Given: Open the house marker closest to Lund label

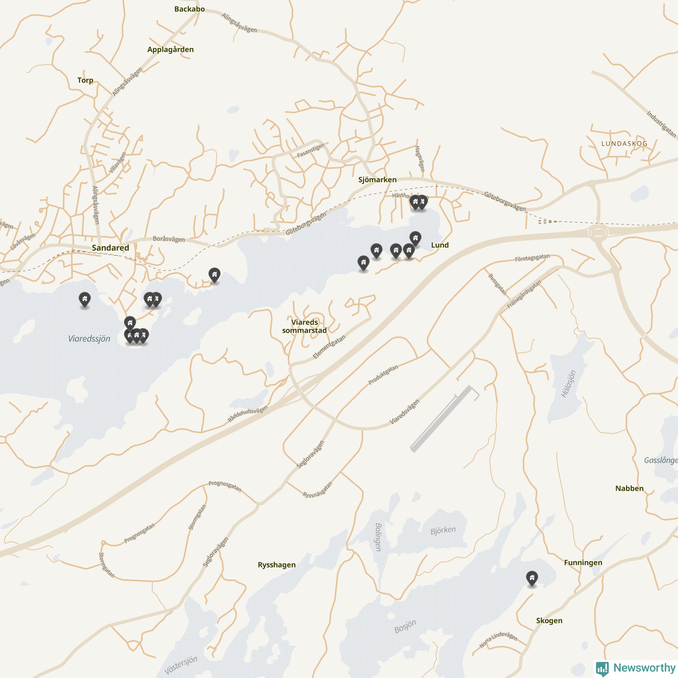Looking at the screenshot, I should pyautogui.click(x=416, y=239).
